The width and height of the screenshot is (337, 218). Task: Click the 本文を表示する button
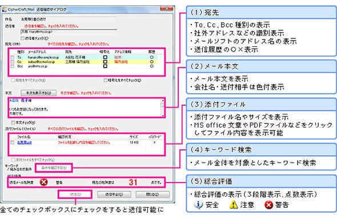pos(39,93)
